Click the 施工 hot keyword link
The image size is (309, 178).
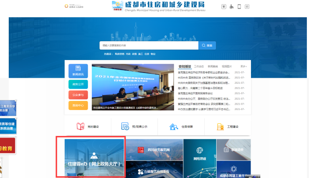point(140,54)
